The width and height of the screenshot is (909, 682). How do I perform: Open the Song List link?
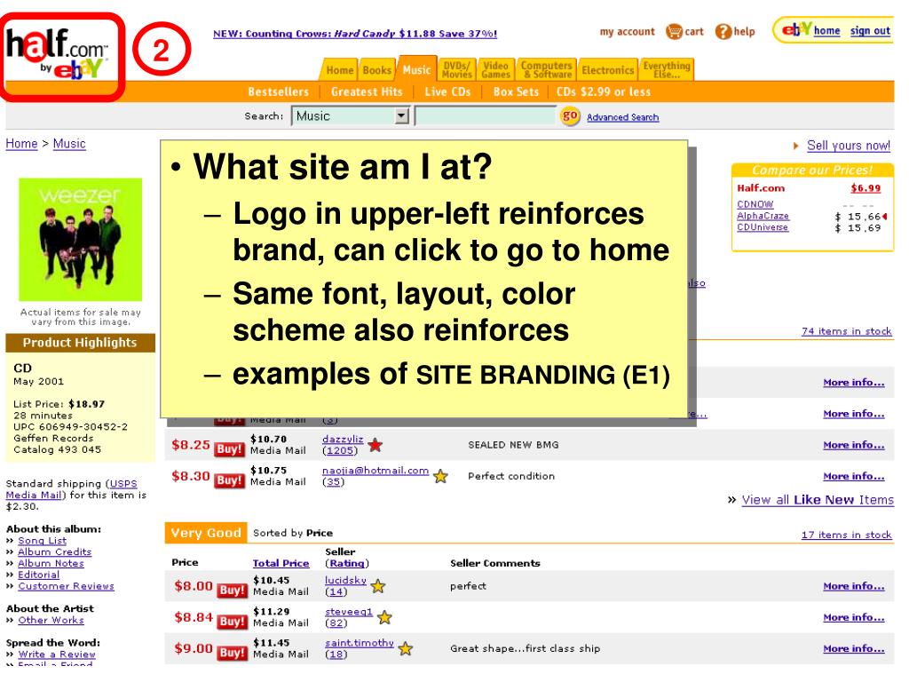(42, 541)
